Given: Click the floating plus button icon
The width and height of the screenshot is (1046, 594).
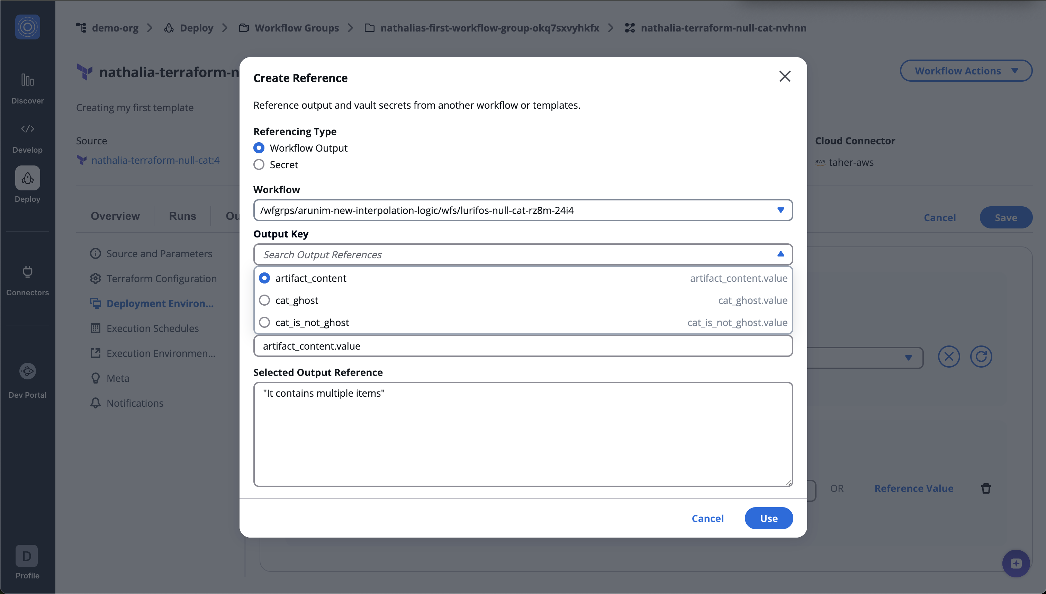Looking at the screenshot, I should pos(1016,564).
